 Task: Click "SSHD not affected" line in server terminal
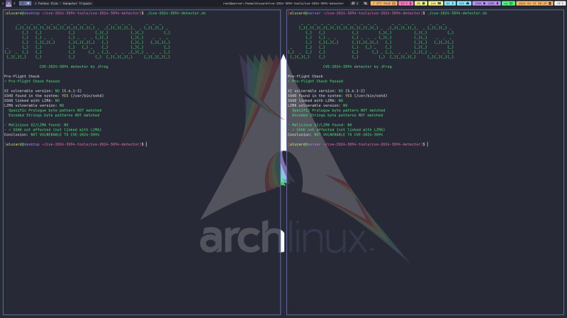point(336,129)
